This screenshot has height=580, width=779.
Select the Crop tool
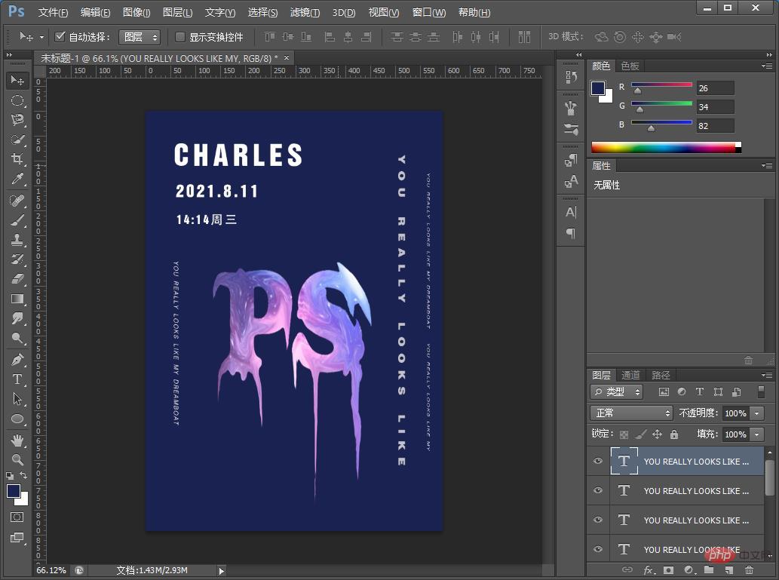tap(17, 159)
